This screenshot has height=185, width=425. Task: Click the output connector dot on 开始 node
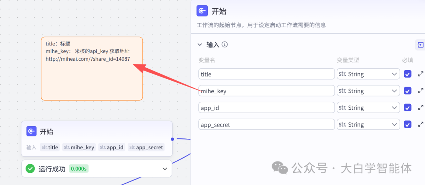pos(172,139)
